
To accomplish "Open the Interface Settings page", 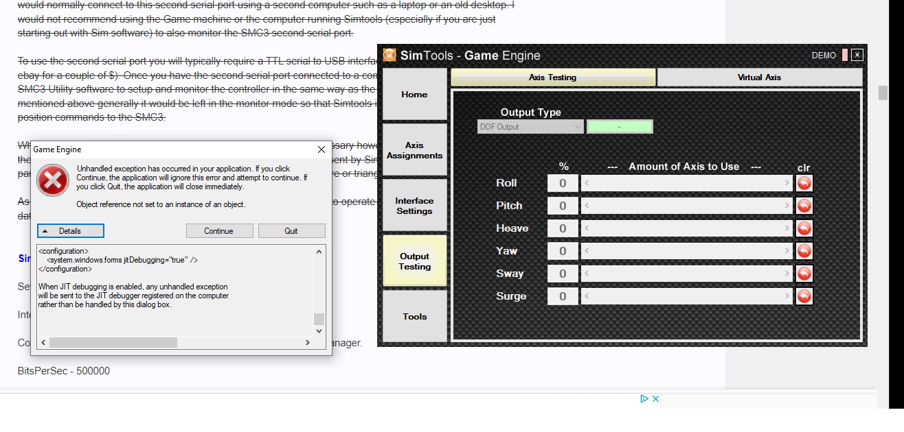I will coord(414,206).
